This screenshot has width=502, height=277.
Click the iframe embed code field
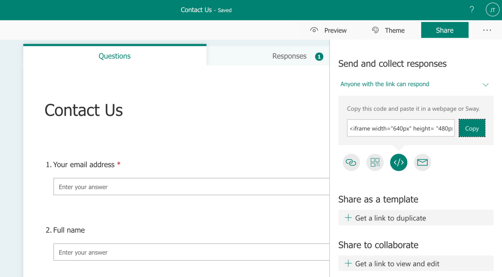point(400,128)
